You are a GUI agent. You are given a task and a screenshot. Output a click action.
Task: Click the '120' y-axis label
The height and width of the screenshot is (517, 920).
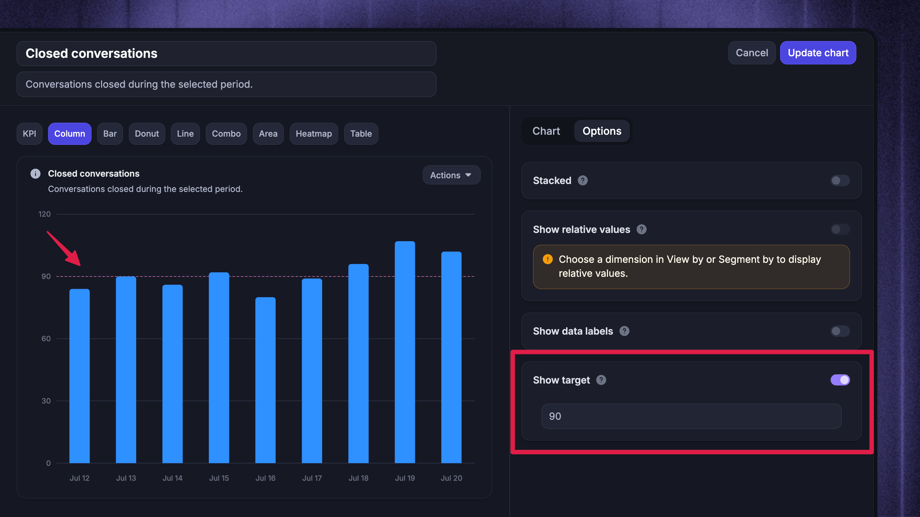pyautogui.click(x=44, y=214)
